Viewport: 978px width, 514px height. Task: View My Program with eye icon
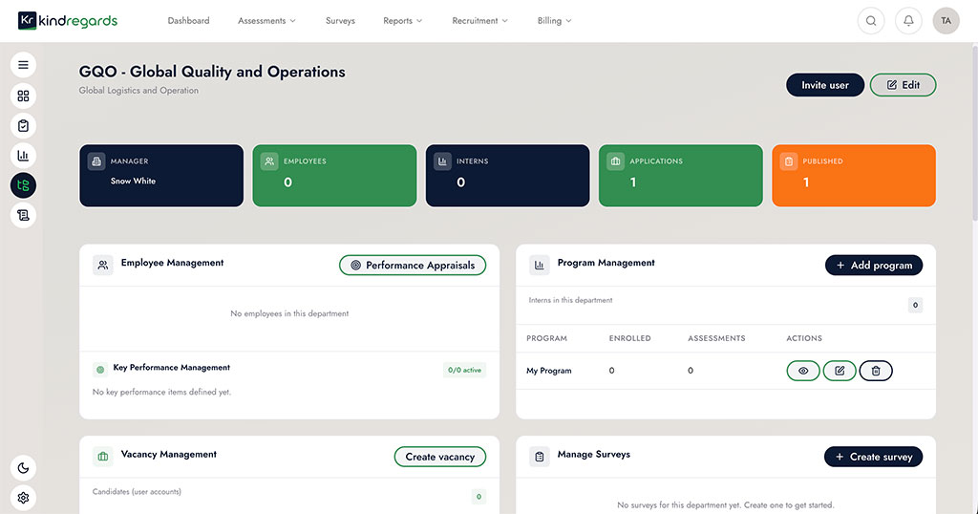[x=802, y=371]
